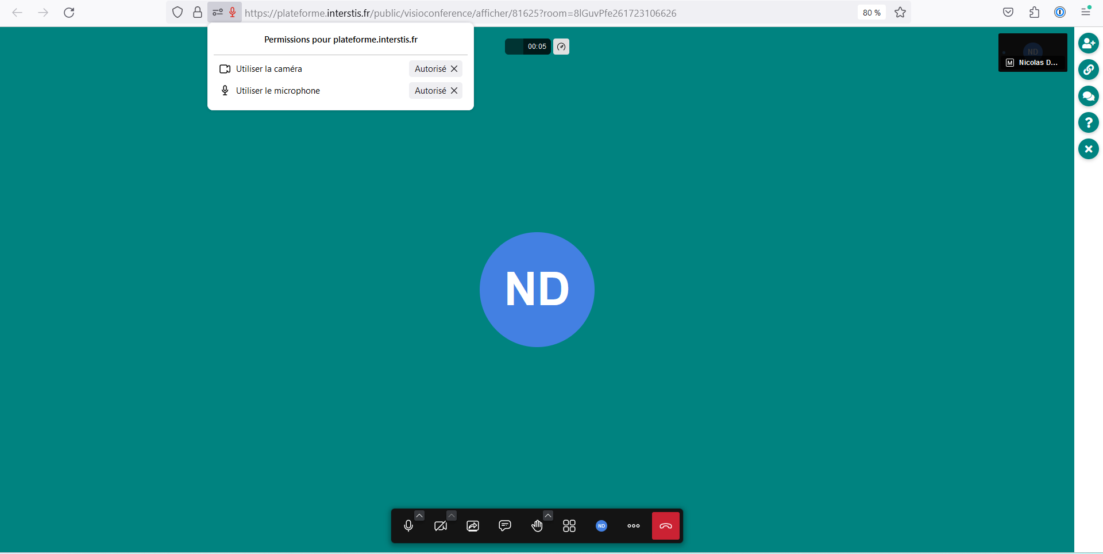Open the Firefox application menu
The height and width of the screenshot is (554, 1103).
click(1086, 13)
